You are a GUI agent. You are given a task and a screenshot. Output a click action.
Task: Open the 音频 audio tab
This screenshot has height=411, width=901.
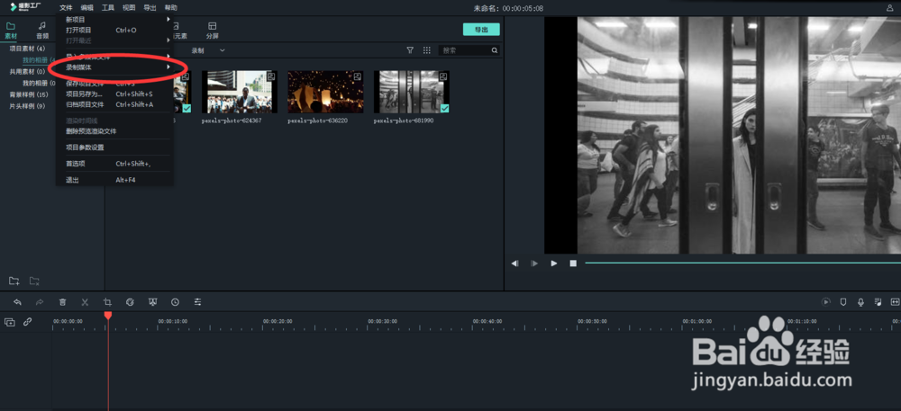coord(42,31)
